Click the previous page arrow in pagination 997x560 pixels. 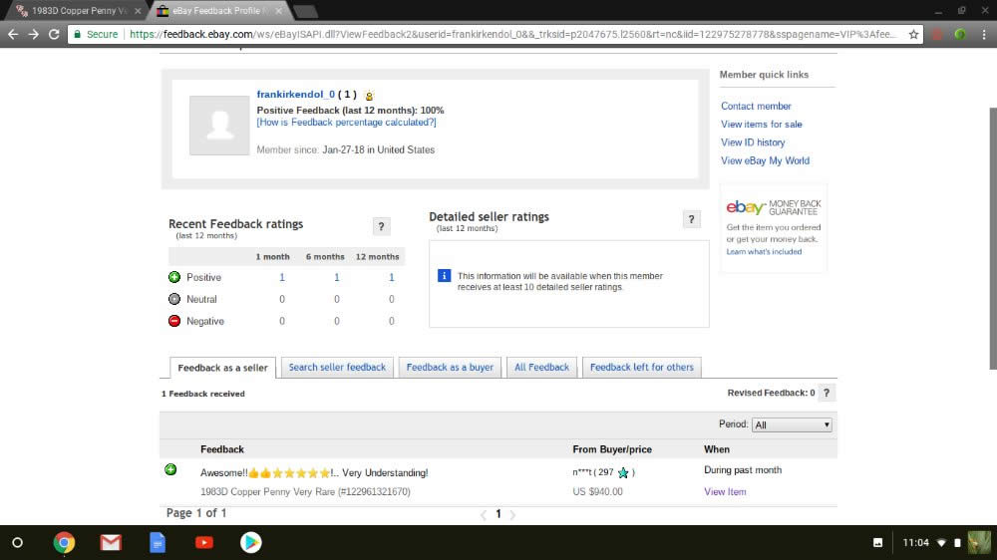tap(484, 514)
